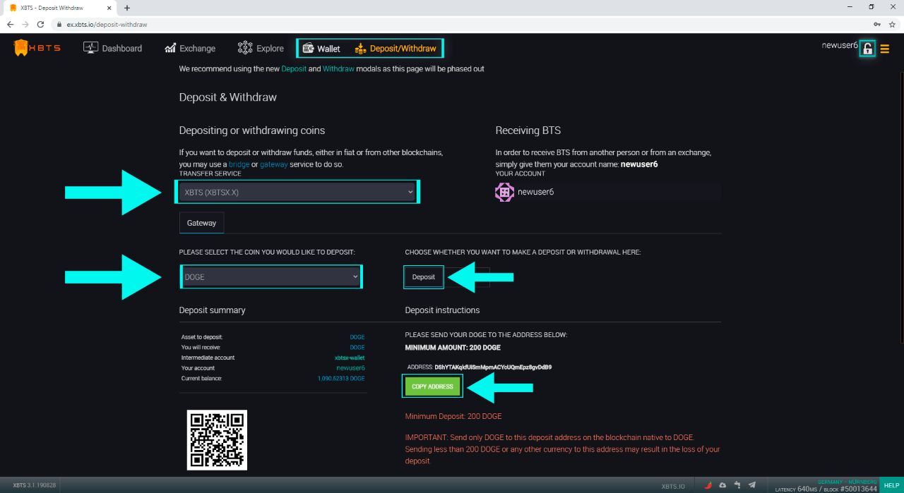This screenshot has width=904, height=493.
Task: Click the You will receive DOGE link
Action: click(357, 347)
